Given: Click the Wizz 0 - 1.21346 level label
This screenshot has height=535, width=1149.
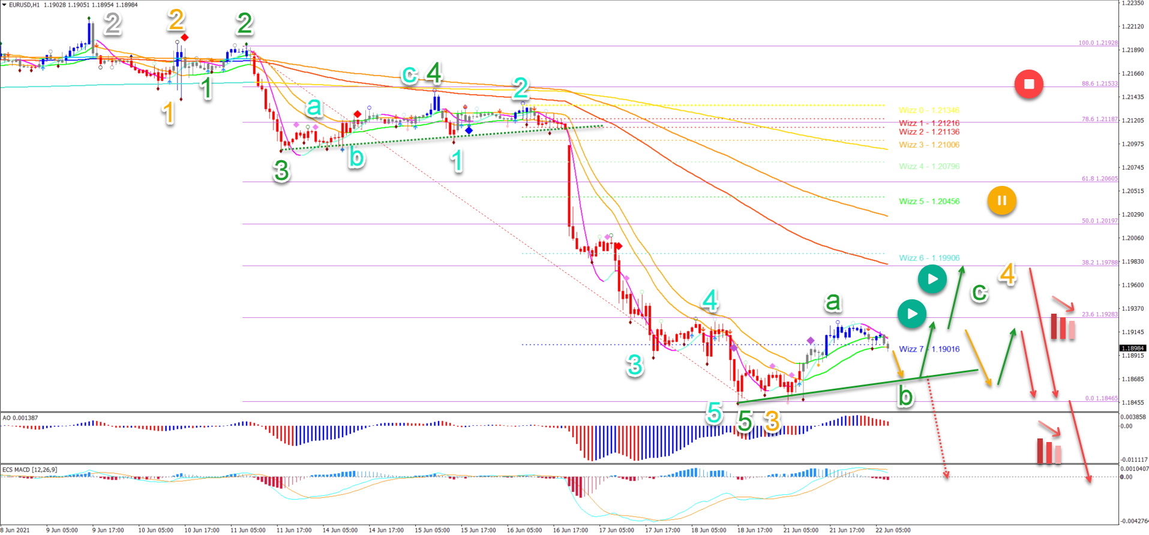Looking at the screenshot, I should point(929,110).
